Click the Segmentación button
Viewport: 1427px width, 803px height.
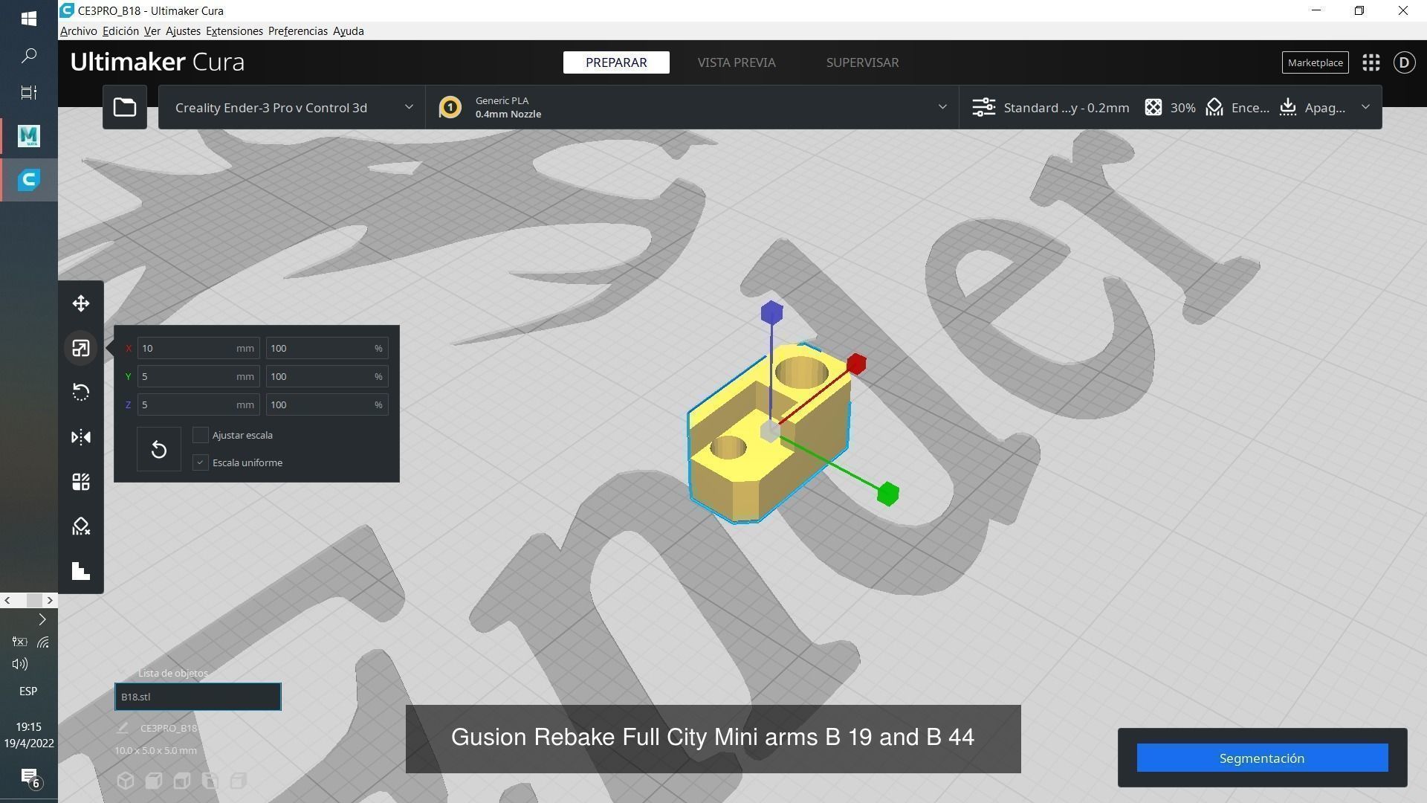[x=1261, y=758]
